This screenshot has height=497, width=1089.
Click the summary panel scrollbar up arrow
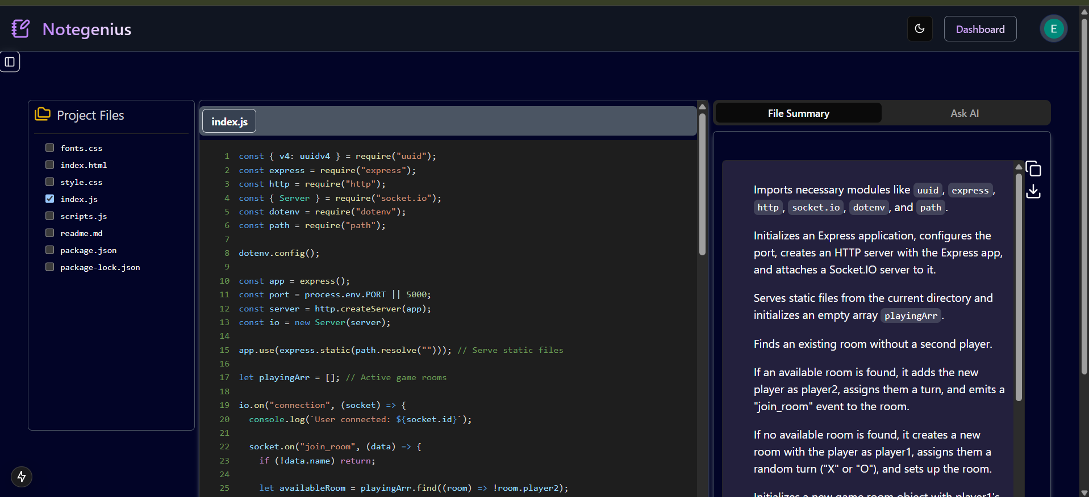pos(1019,166)
